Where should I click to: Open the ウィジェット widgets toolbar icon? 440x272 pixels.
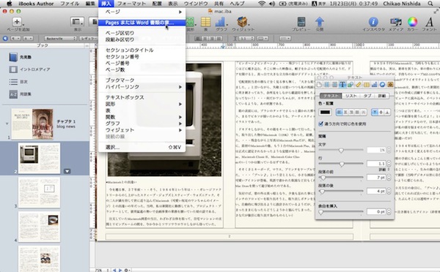[243, 22]
